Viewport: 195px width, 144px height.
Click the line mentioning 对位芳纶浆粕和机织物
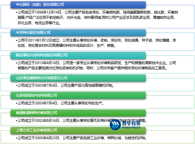(97, 68)
